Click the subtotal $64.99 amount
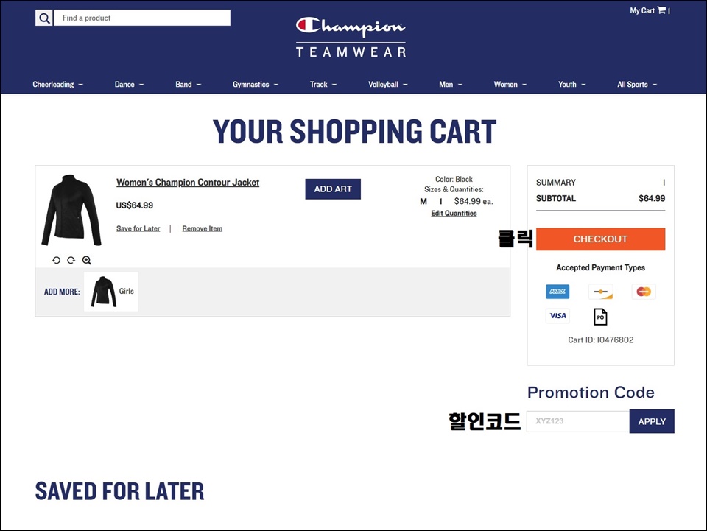The width and height of the screenshot is (707, 531). point(652,198)
